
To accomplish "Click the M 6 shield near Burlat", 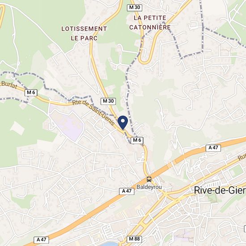I will click(31, 93).
